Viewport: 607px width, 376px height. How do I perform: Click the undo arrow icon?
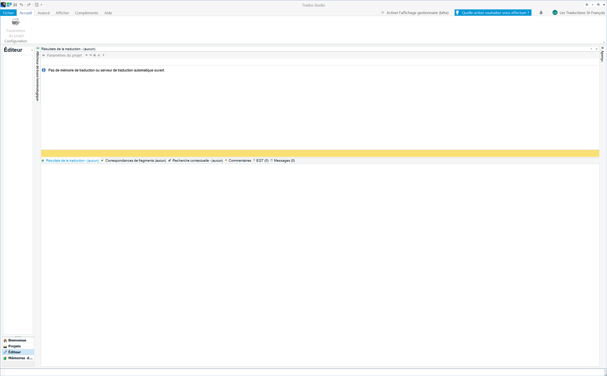pos(21,5)
